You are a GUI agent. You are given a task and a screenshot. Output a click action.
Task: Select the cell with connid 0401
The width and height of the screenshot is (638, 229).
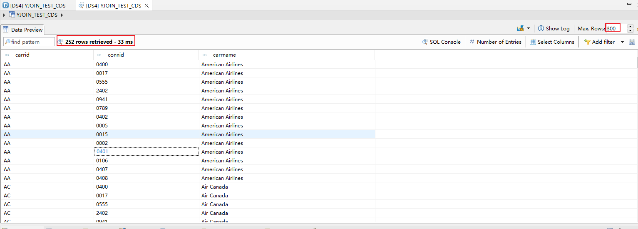click(146, 152)
